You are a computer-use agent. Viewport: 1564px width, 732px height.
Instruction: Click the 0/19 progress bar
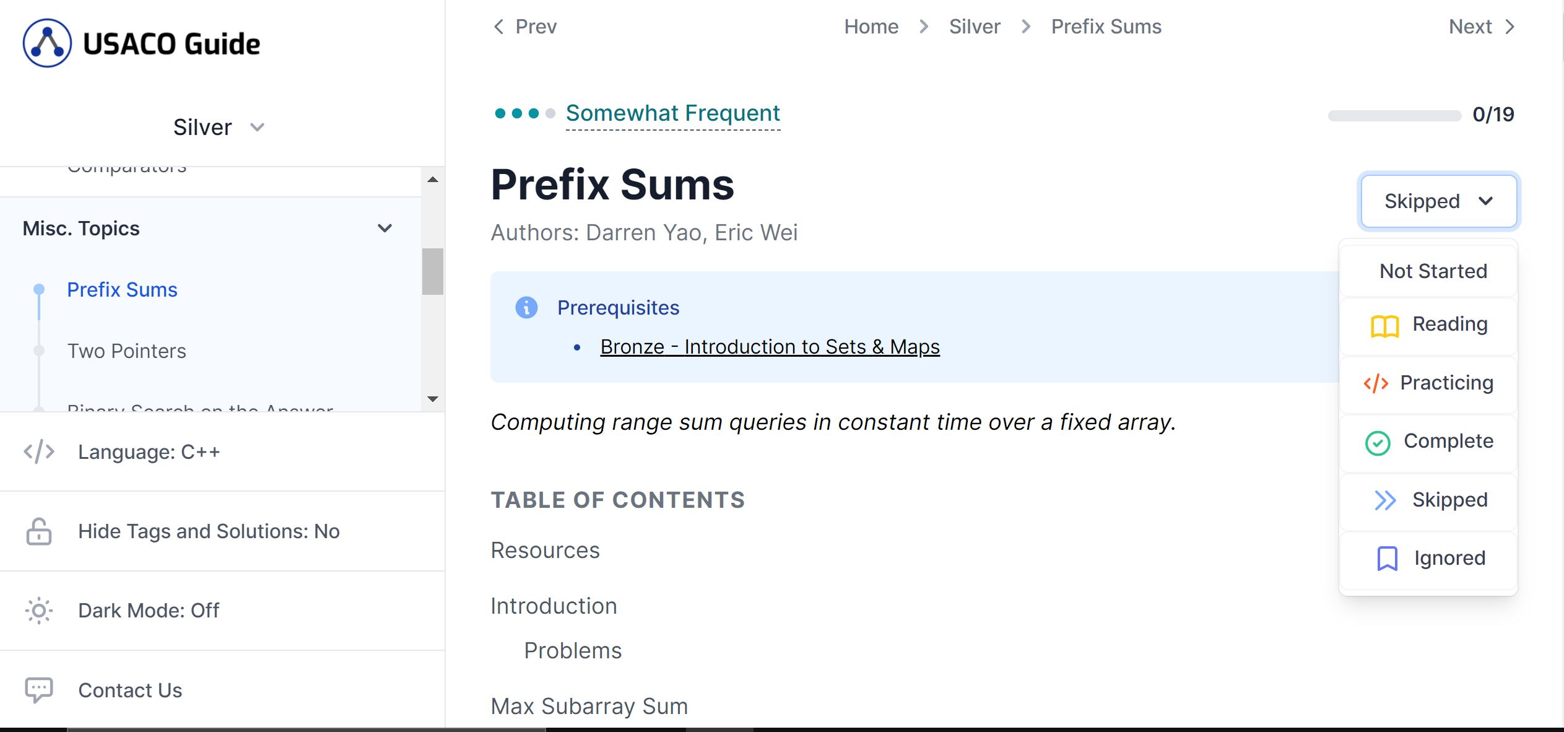click(1394, 115)
